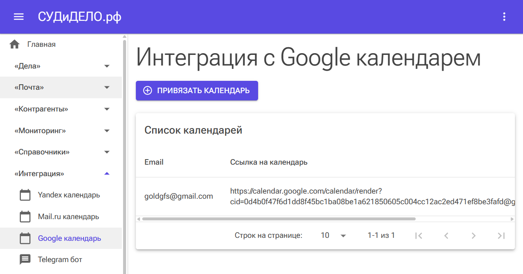Click the Mail.ru календарь calendar icon
Image resolution: width=523 pixels, height=274 pixels.
(x=26, y=217)
